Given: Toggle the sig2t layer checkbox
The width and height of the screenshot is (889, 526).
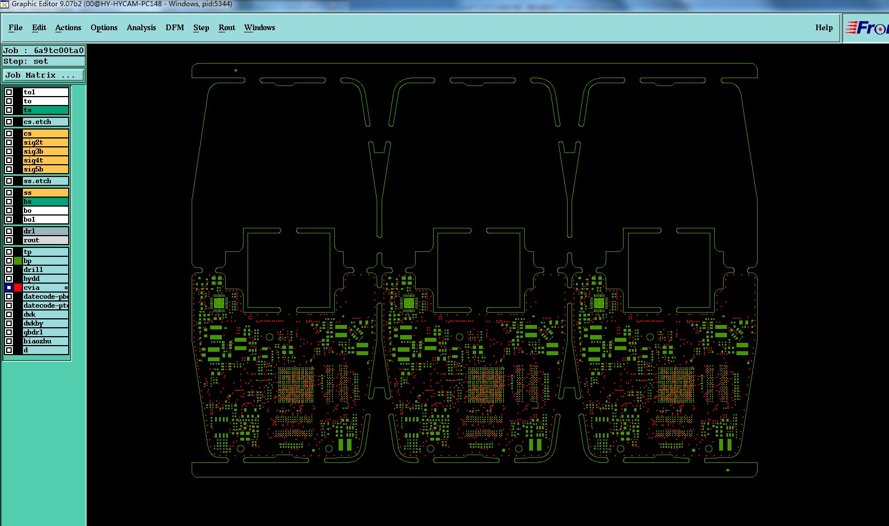Looking at the screenshot, I should pos(9,142).
